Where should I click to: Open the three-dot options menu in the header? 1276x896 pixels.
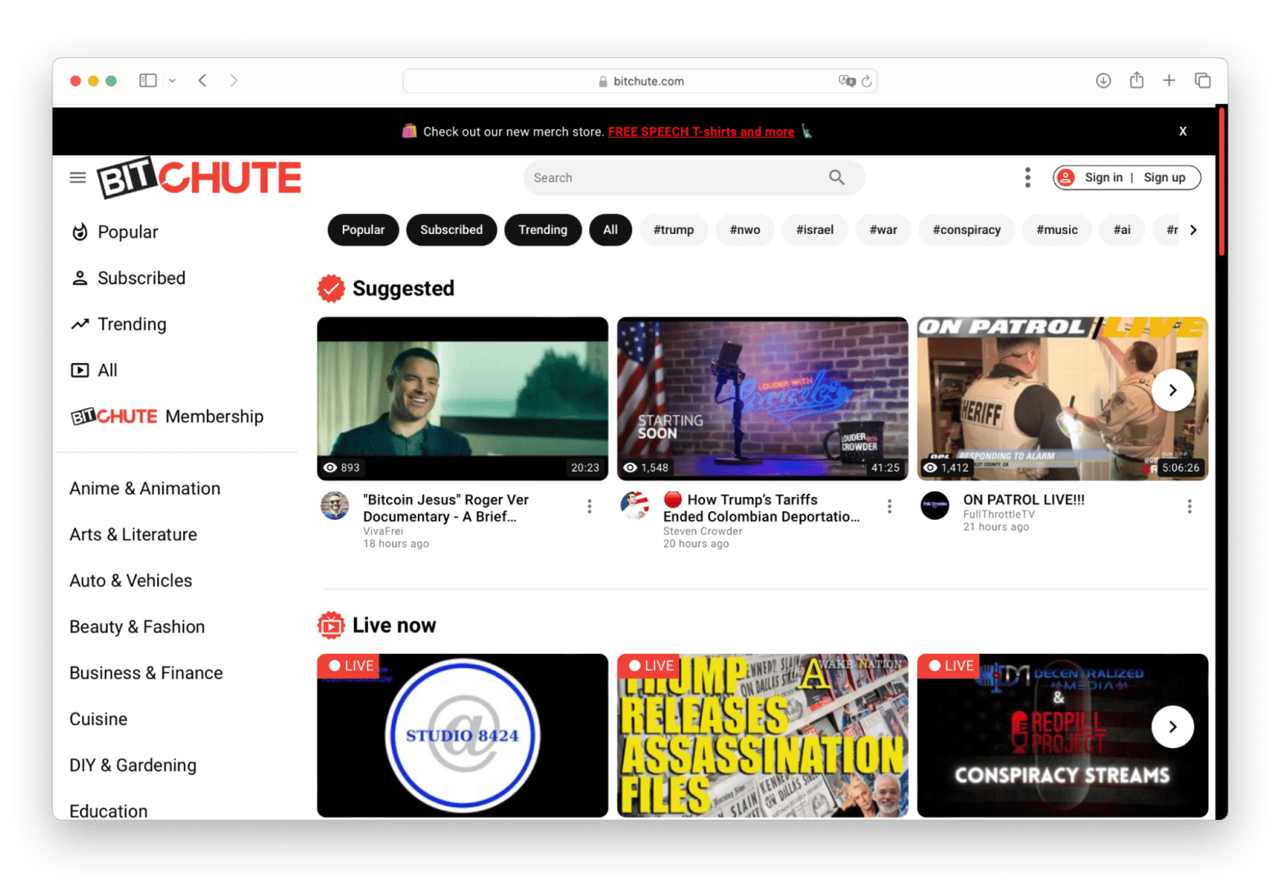(x=1027, y=177)
